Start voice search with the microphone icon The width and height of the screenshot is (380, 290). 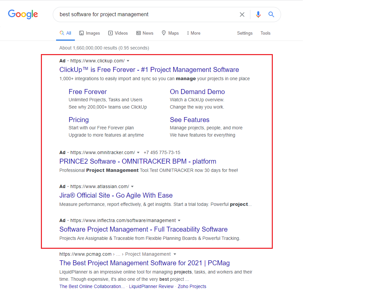258,15
